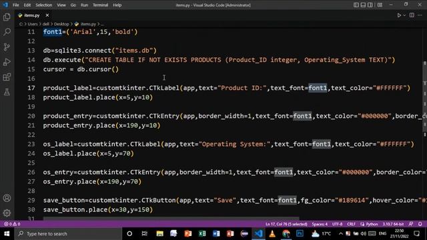Change indentation via Spaces: 4
Screen dimensions: 427x240
point(320,224)
